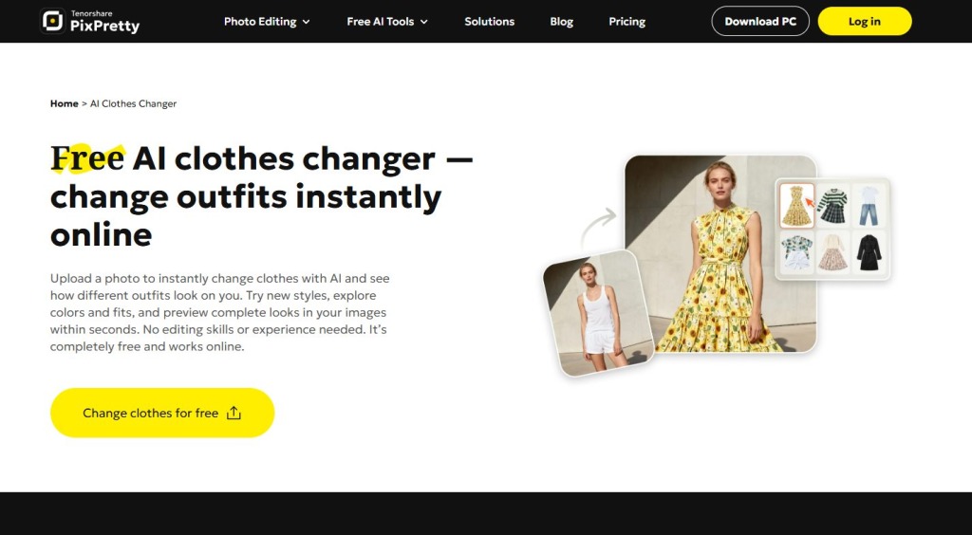Expand the Free AI Tools chevron

(x=424, y=22)
